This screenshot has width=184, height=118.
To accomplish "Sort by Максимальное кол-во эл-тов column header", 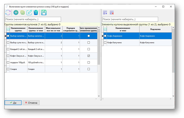I will [x=53, y=29].
